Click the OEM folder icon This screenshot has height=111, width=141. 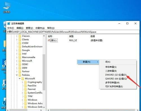pos(20,68)
